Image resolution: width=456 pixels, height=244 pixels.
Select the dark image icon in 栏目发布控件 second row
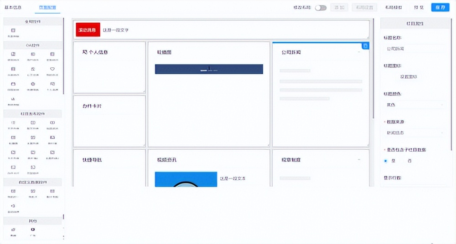[x=52, y=137]
